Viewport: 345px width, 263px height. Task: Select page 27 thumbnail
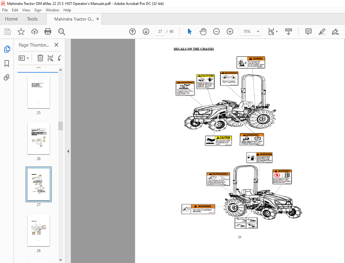tap(39, 184)
